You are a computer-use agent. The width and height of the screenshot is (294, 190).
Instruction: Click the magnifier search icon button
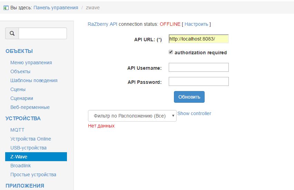pos(12,33)
